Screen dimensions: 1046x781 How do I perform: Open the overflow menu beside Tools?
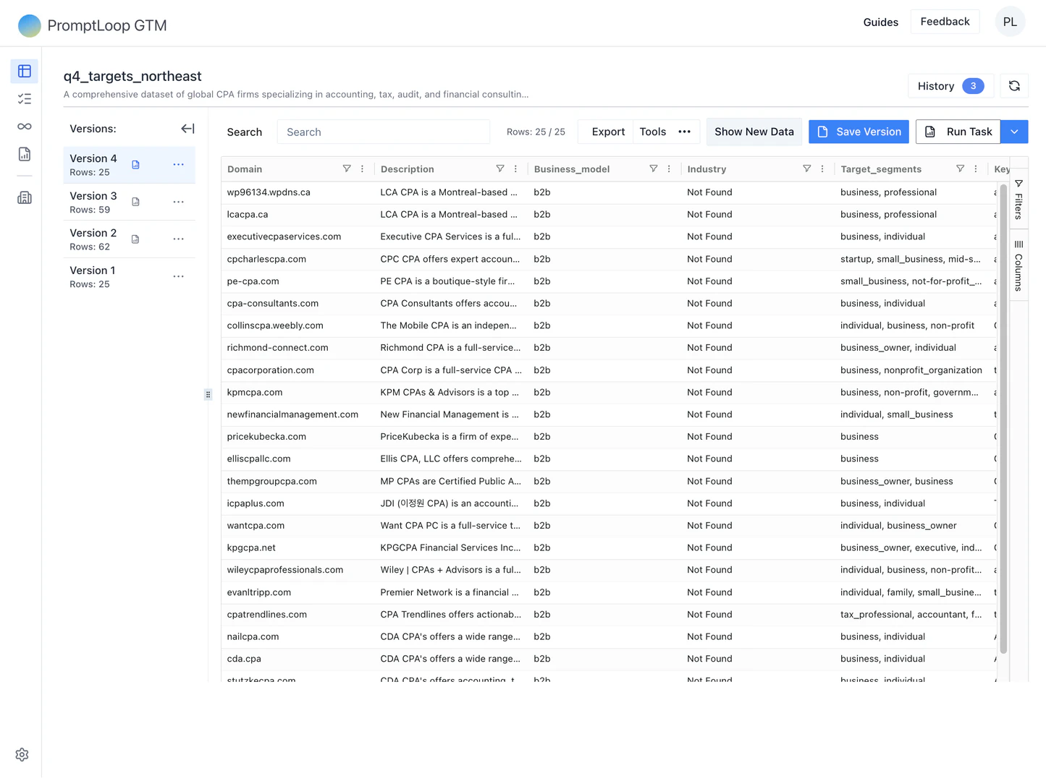[x=685, y=132]
